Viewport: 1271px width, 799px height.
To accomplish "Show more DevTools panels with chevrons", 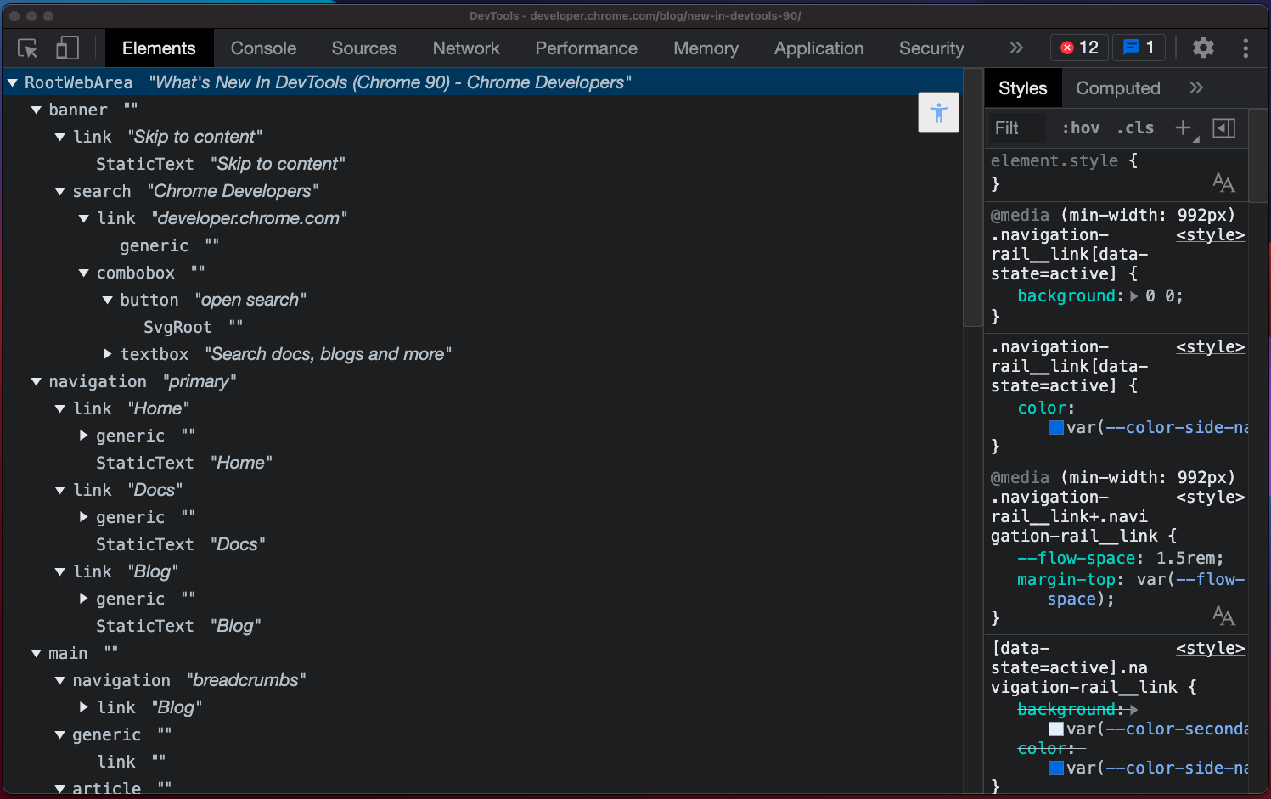I will [x=1016, y=48].
